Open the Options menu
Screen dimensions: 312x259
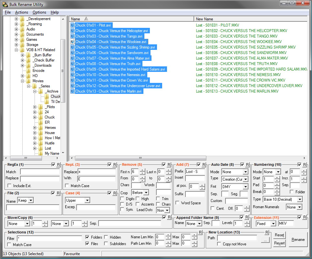39,12
